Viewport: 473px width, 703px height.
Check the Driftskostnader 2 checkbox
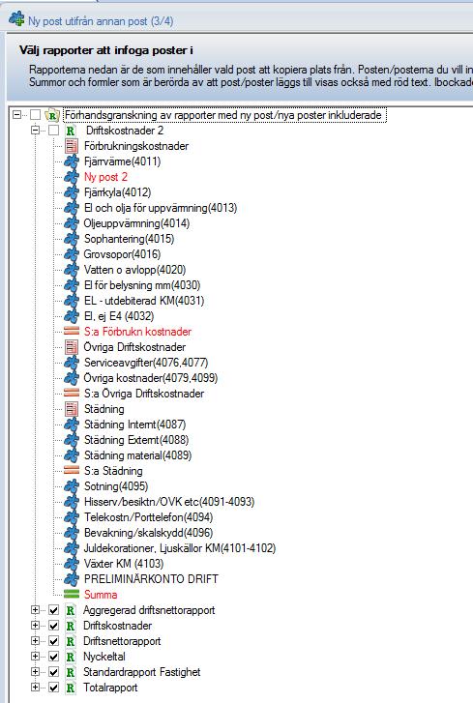53,131
